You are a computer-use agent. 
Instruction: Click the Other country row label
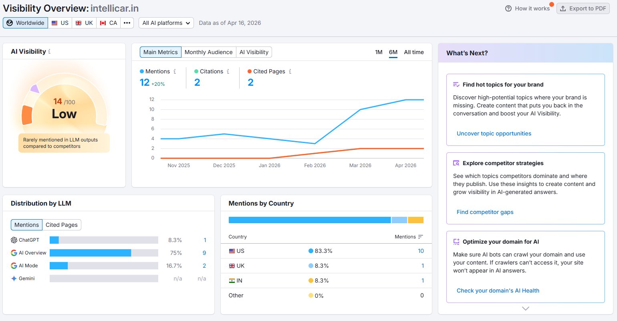point(236,295)
